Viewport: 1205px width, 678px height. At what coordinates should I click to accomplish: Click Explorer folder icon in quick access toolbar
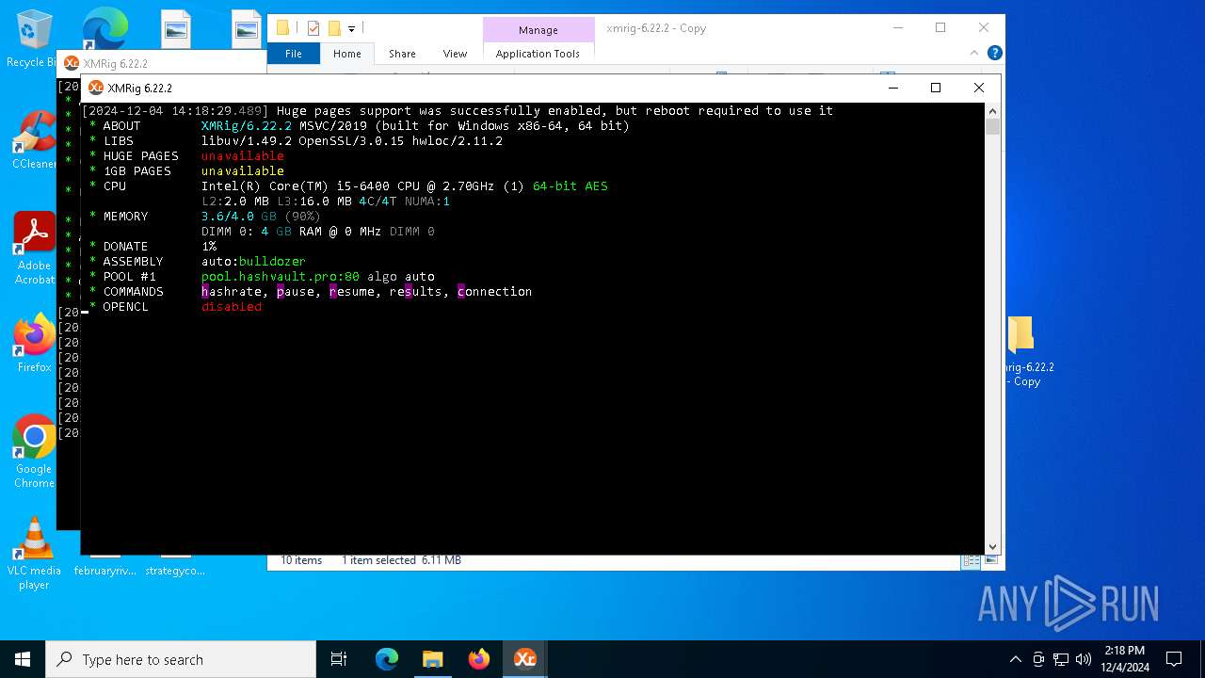point(282,28)
